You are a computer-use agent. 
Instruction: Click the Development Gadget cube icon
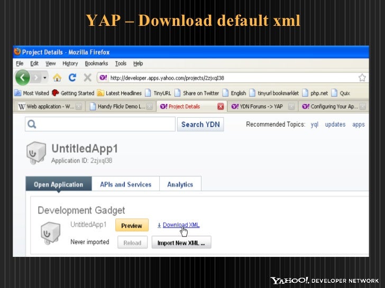pyautogui.click(x=50, y=233)
